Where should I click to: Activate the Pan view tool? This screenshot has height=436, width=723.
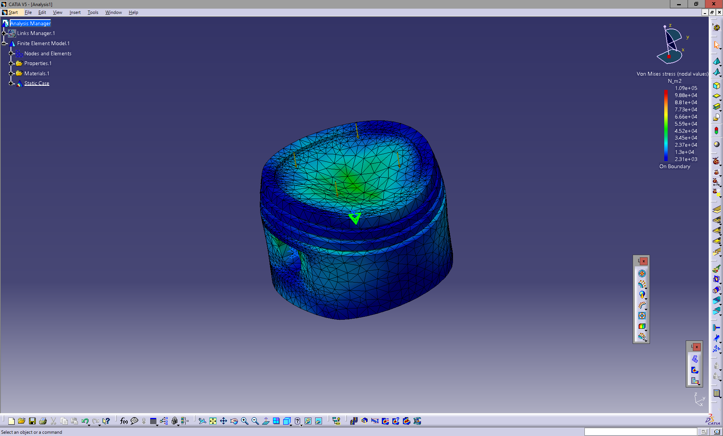point(224,421)
